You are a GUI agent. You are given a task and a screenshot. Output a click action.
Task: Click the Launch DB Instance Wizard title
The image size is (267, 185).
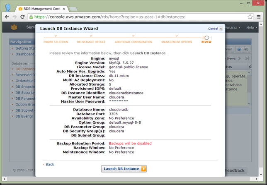[69, 29]
